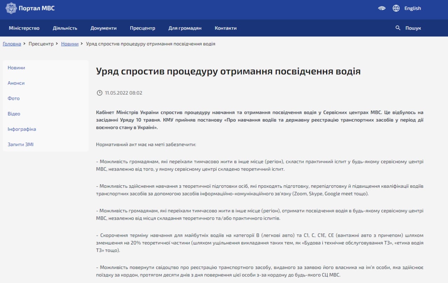The height and width of the screenshot is (283, 448).
Task: Switch site language to English
Action: (413, 8)
